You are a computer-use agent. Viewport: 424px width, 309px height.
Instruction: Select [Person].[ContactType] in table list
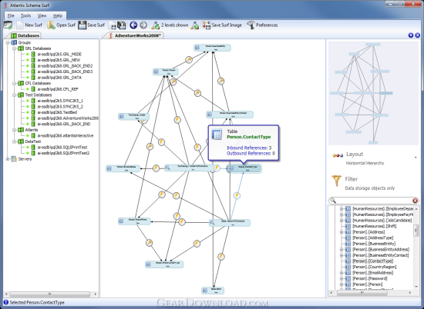click(372, 261)
